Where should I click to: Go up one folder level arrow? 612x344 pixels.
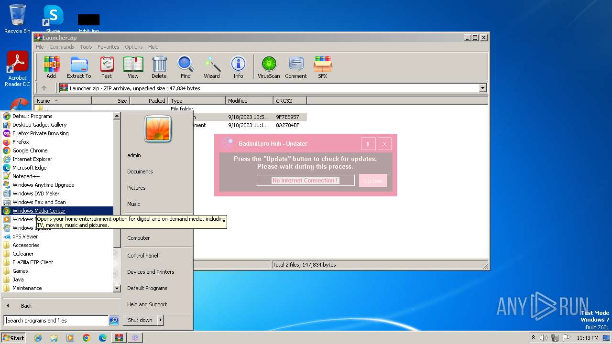pos(44,88)
